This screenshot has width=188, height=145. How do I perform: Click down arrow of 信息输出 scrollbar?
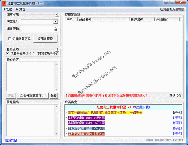(56, 134)
